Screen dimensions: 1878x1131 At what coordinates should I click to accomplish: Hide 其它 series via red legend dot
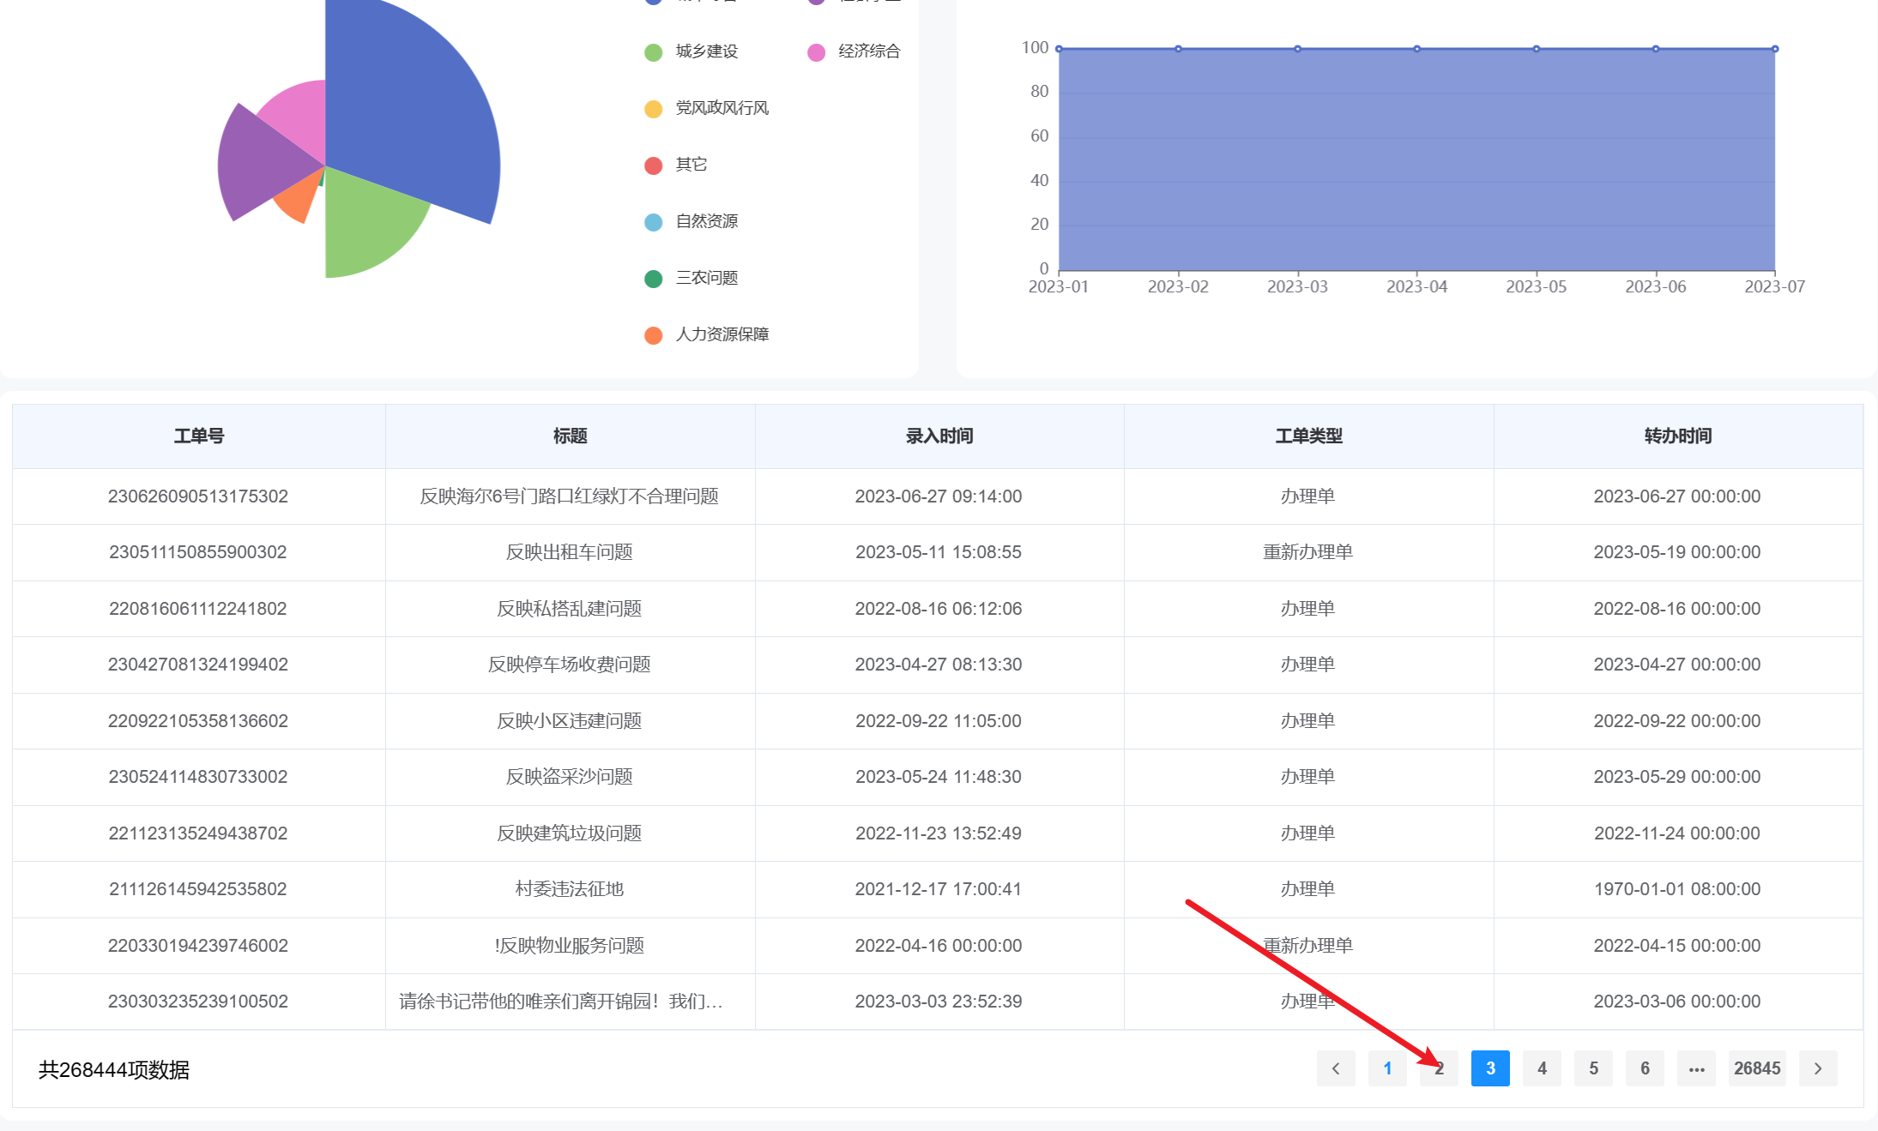click(x=654, y=165)
